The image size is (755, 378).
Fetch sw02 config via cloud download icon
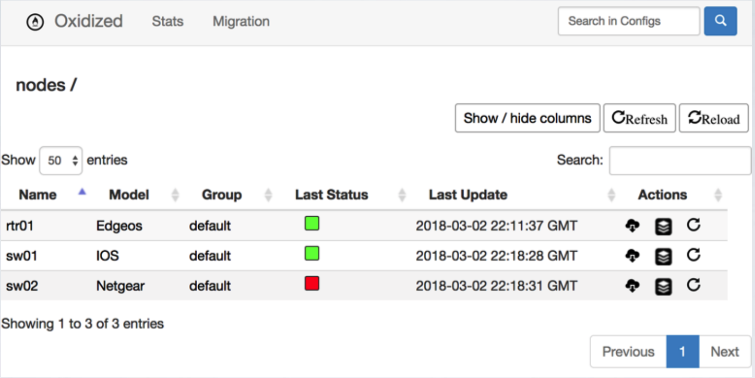pyautogui.click(x=632, y=286)
